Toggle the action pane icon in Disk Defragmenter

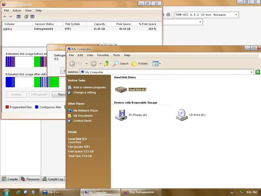[x=32, y=17]
